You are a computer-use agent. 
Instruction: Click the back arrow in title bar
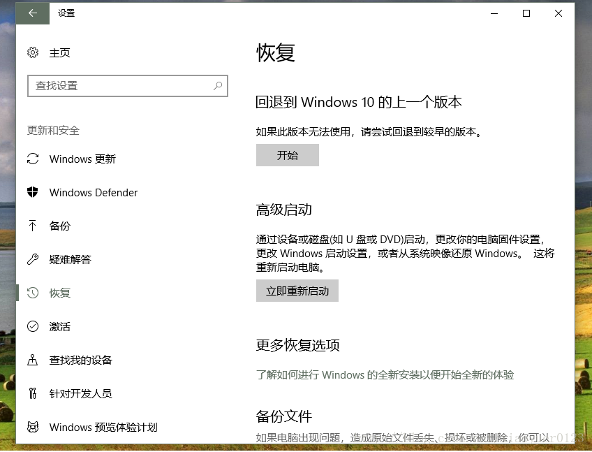coord(33,13)
